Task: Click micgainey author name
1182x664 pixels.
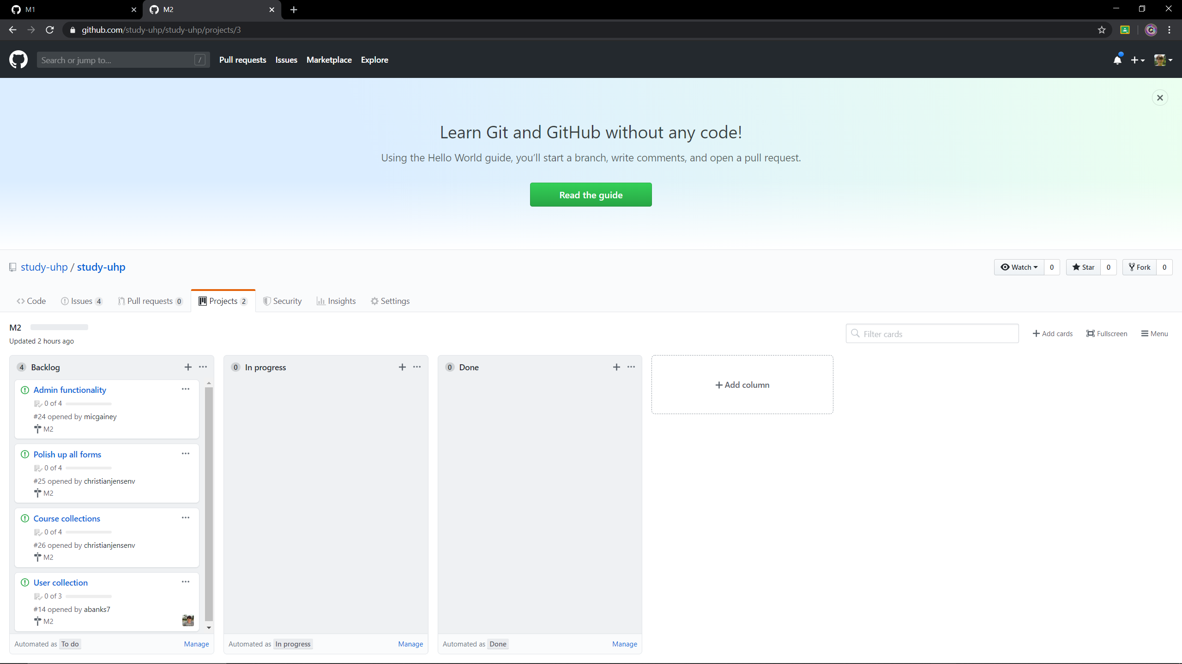Action: pos(100,416)
